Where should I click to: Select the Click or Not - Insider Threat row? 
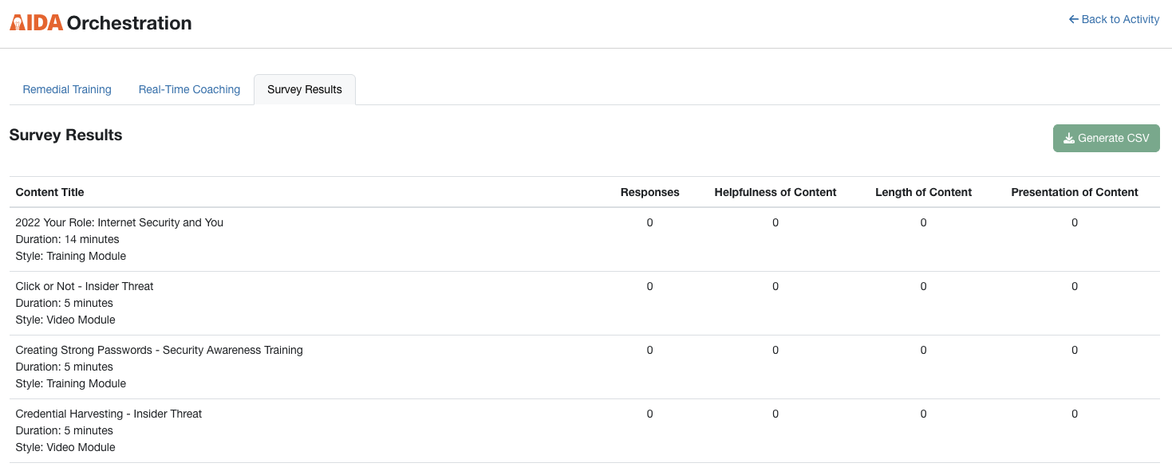[x=585, y=303]
